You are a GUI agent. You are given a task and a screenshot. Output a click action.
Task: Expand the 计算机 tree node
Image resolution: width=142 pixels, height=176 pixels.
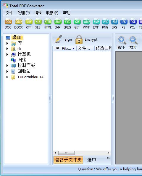pyautogui.click(x=7, y=54)
